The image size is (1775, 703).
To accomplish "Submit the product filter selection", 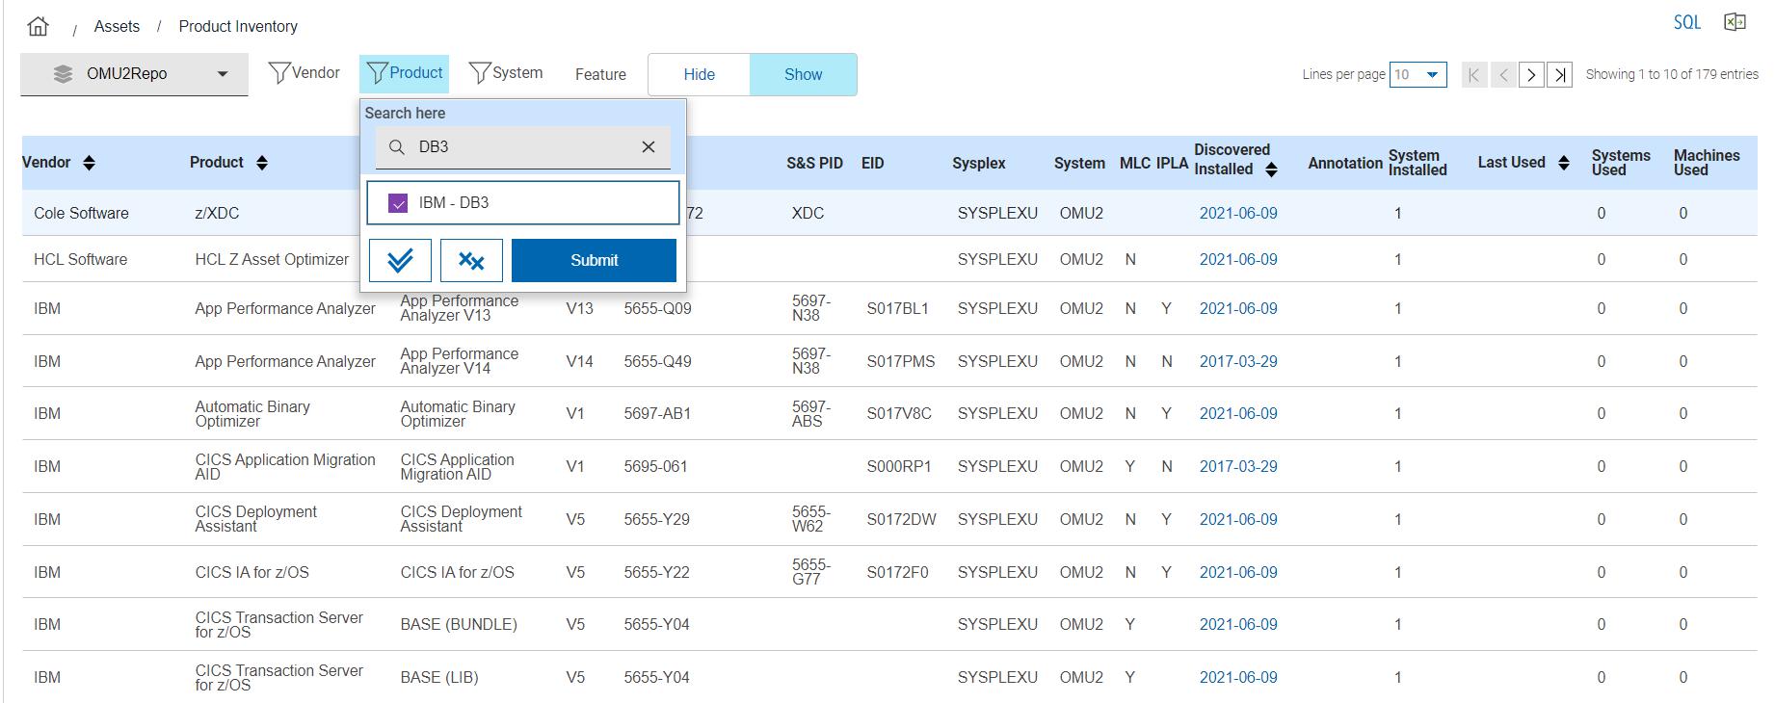I will click(594, 260).
